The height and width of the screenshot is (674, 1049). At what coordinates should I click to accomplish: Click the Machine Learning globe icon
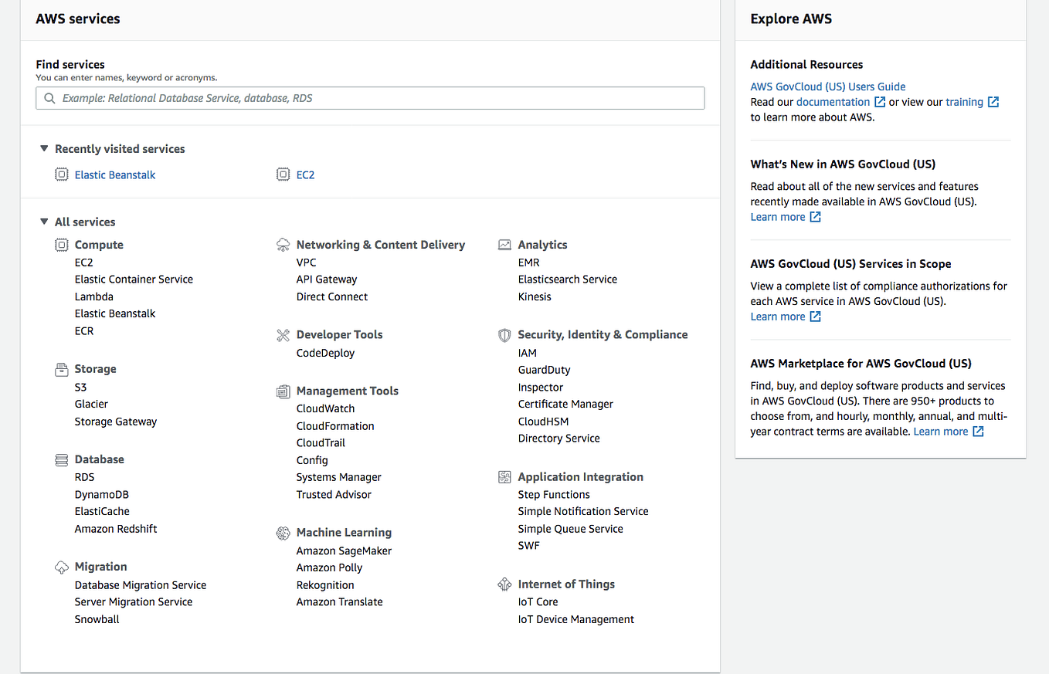pos(283,533)
